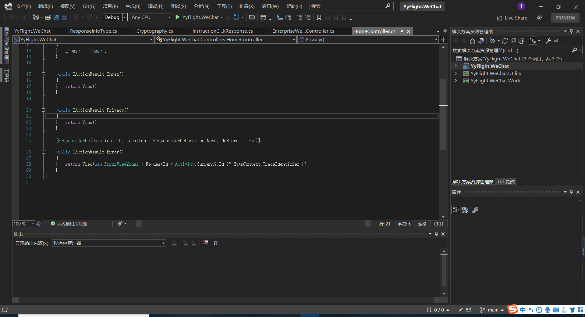Click the notifications badge showing 1
585x317 pixels.
coord(521,6)
